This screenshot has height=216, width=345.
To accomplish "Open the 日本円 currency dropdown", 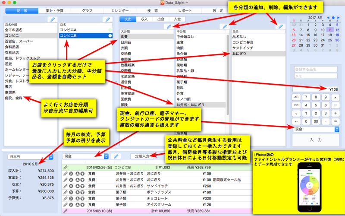I will click(30, 157).
